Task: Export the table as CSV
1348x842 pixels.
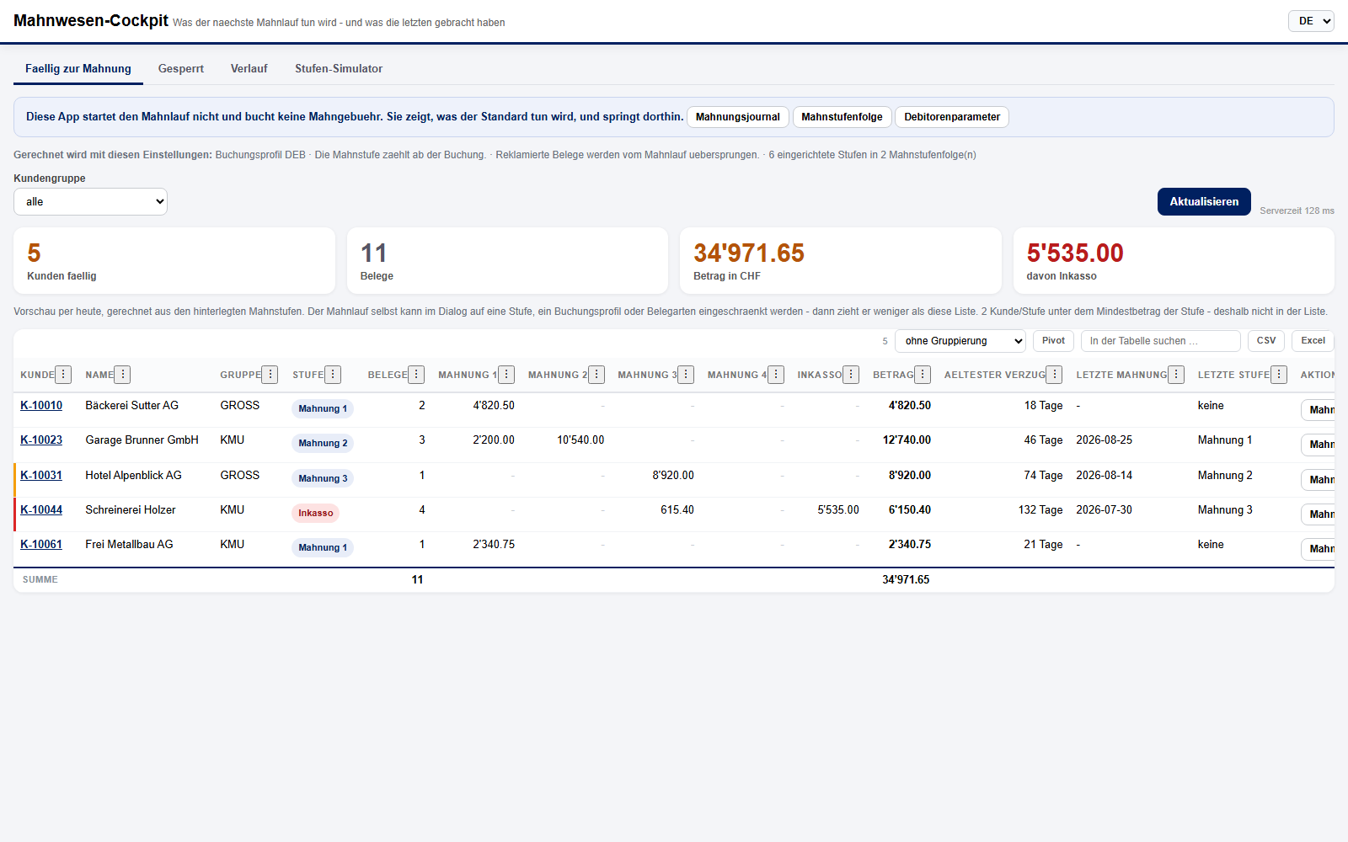Action: point(1266,341)
